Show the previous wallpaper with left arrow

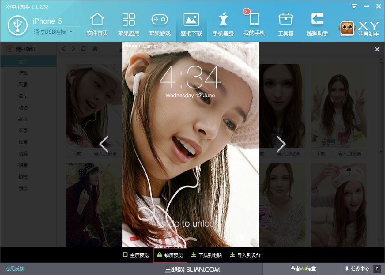point(104,144)
